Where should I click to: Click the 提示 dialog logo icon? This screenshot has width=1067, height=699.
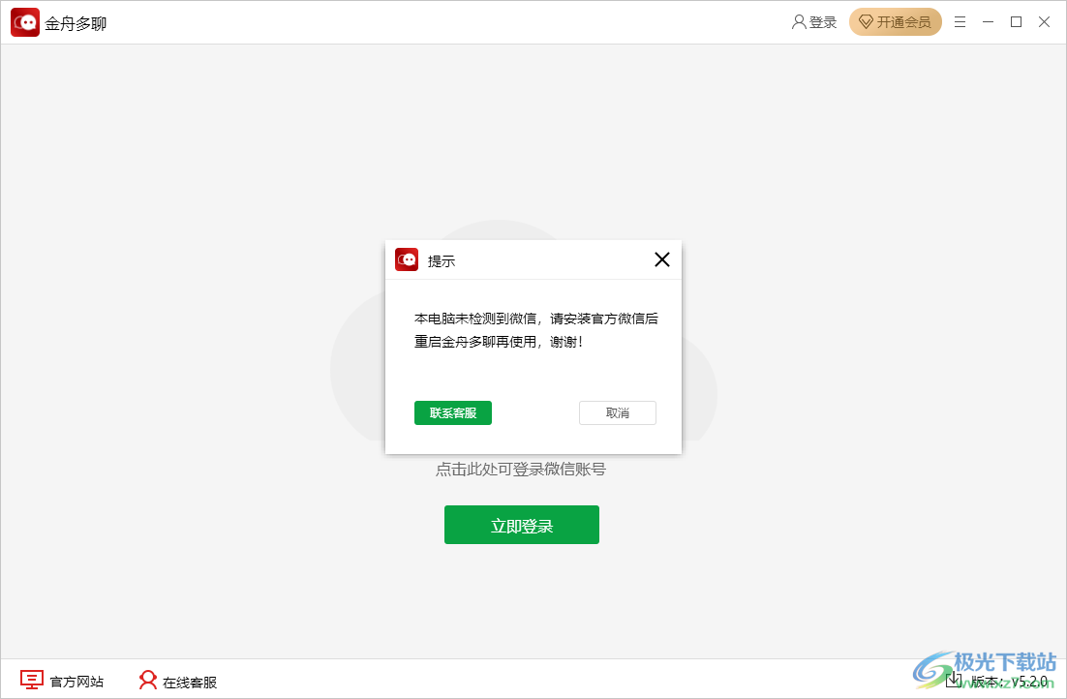[x=407, y=259]
